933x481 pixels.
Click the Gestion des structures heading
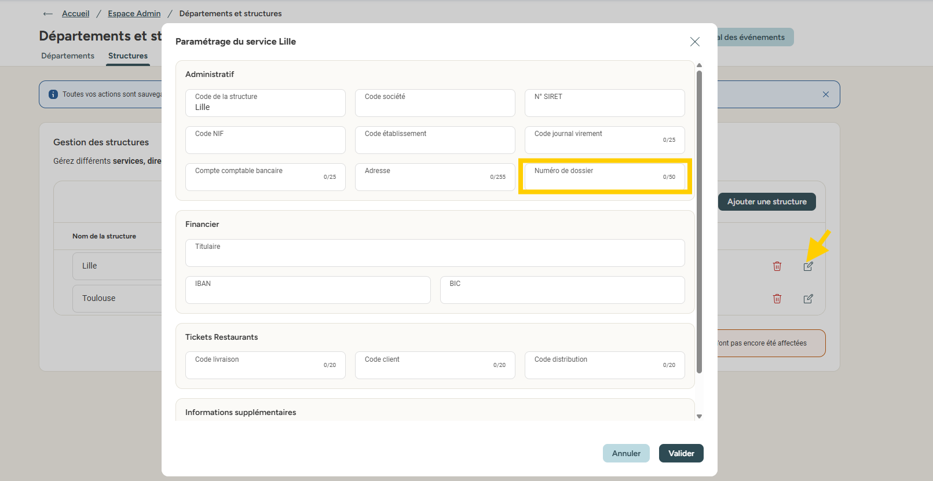coord(101,142)
